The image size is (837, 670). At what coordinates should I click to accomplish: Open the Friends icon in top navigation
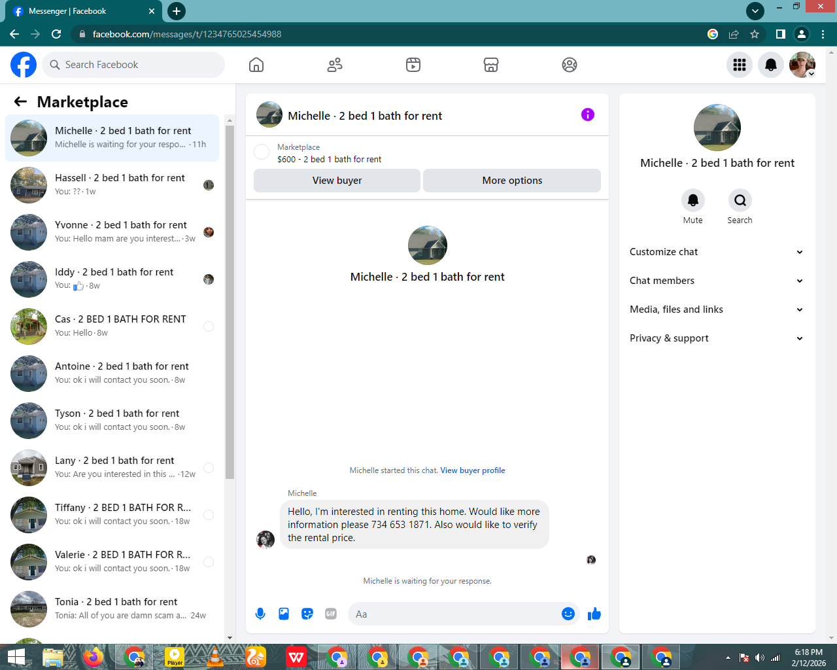(x=335, y=65)
